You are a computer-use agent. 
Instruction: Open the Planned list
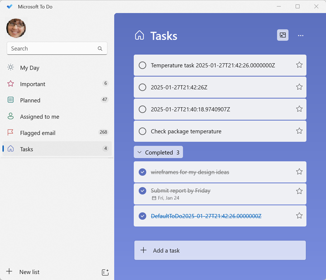point(57,100)
